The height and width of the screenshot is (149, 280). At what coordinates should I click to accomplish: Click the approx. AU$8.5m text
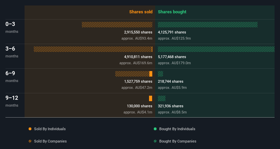coord(172,112)
